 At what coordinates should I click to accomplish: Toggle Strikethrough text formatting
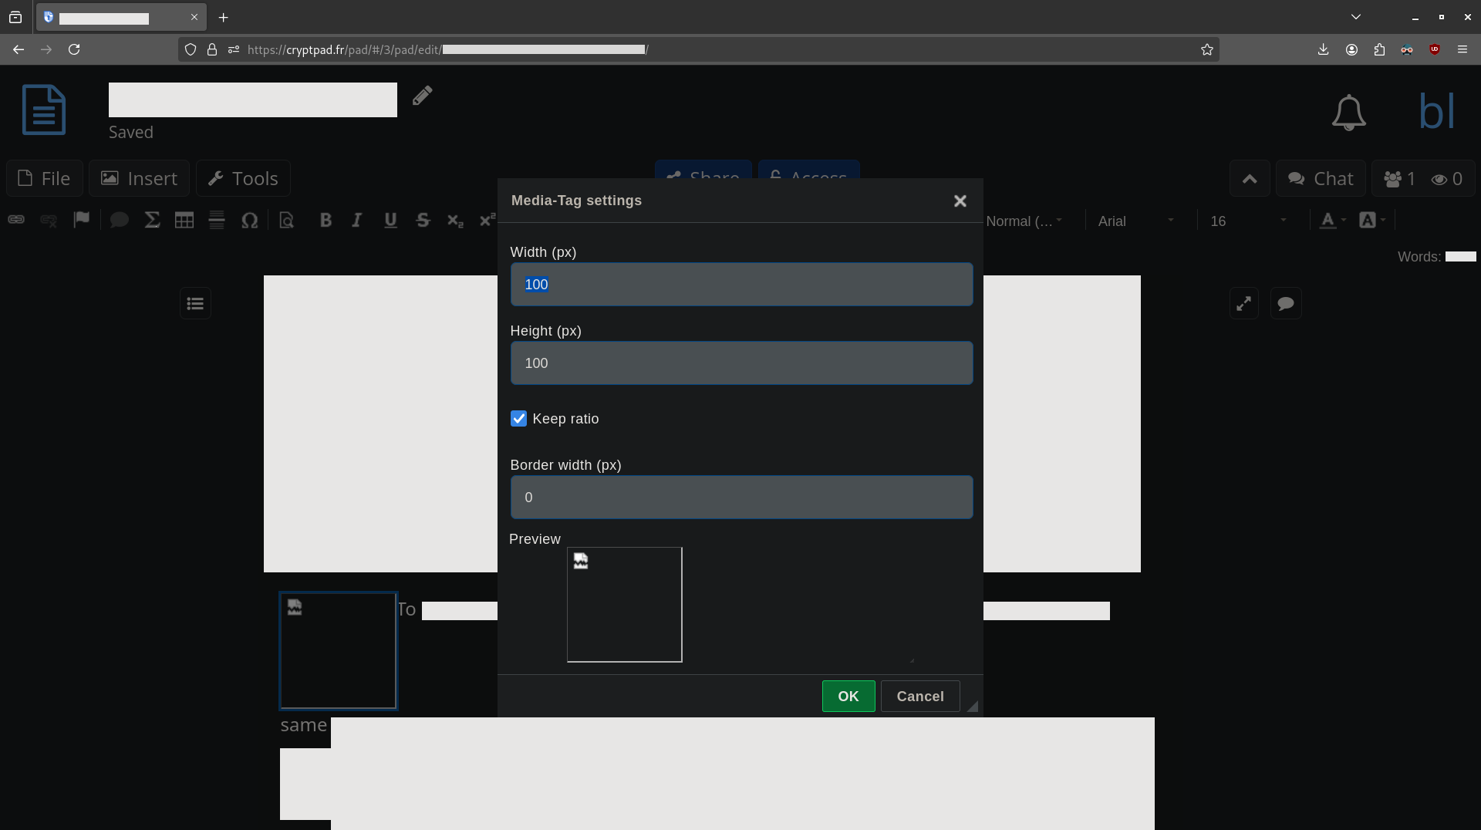pos(423,221)
